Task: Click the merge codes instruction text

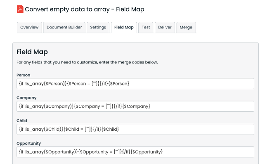Action: (87, 62)
